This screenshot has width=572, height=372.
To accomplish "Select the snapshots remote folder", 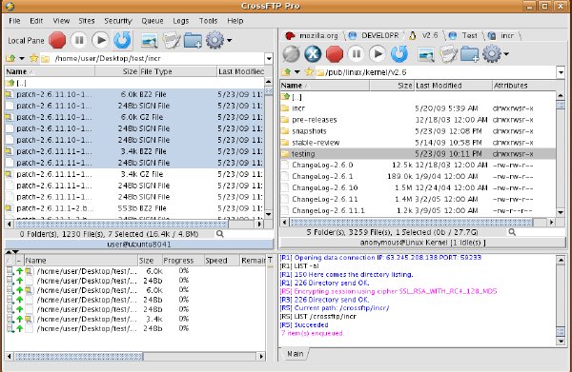I will 418,131.
